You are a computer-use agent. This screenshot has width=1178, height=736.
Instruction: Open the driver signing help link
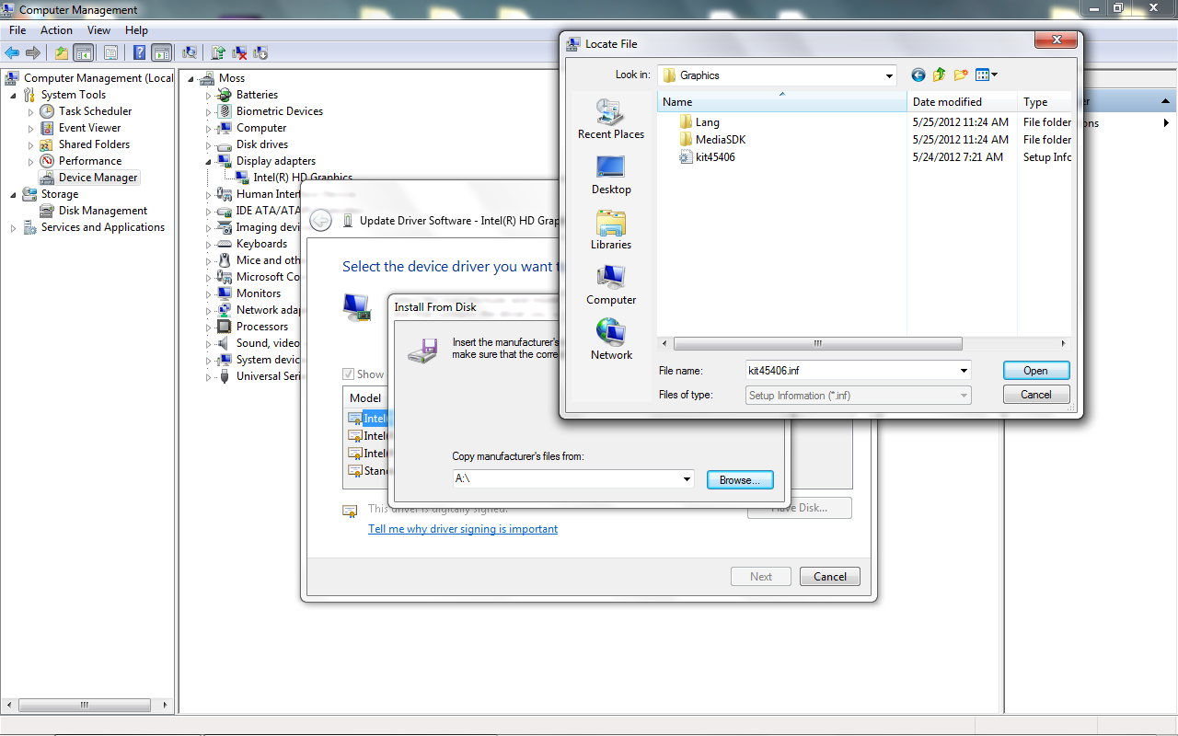[x=463, y=529]
